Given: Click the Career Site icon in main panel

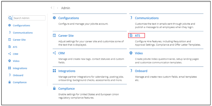Looking at the screenshot, I should [x=54, y=35].
